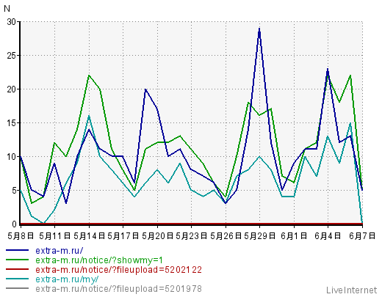The image size is (382, 297).
Task: Click the N axis title
Action: pyautogui.click(x=7, y=9)
